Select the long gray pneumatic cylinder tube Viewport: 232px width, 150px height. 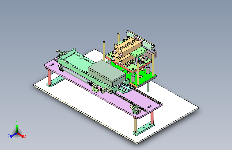pos(76,74)
